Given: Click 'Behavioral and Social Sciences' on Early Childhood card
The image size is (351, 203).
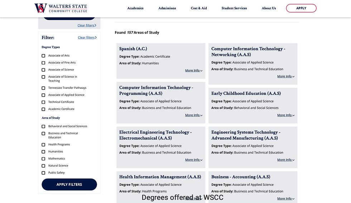Looking at the screenshot, I should click(256, 108).
